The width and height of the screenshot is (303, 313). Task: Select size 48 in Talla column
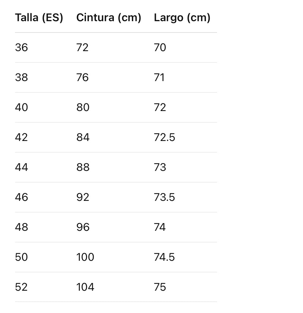21,227
